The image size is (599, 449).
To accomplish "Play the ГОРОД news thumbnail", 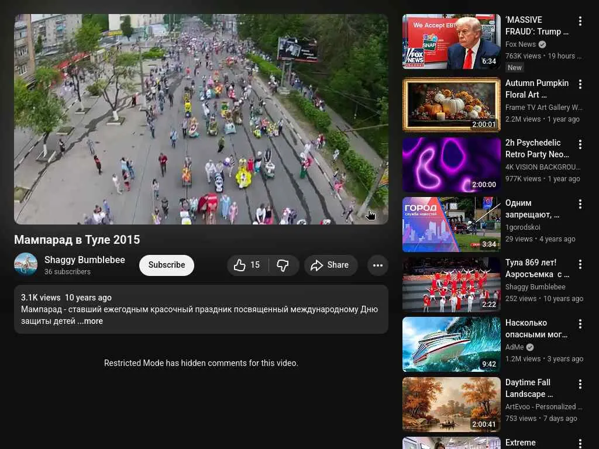I will pos(452,224).
